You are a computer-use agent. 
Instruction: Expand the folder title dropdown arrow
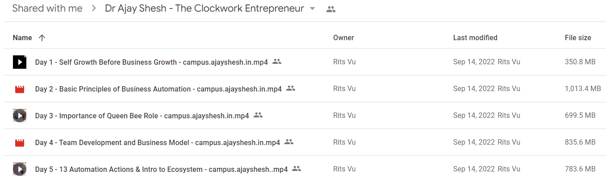tap(312, 9)
